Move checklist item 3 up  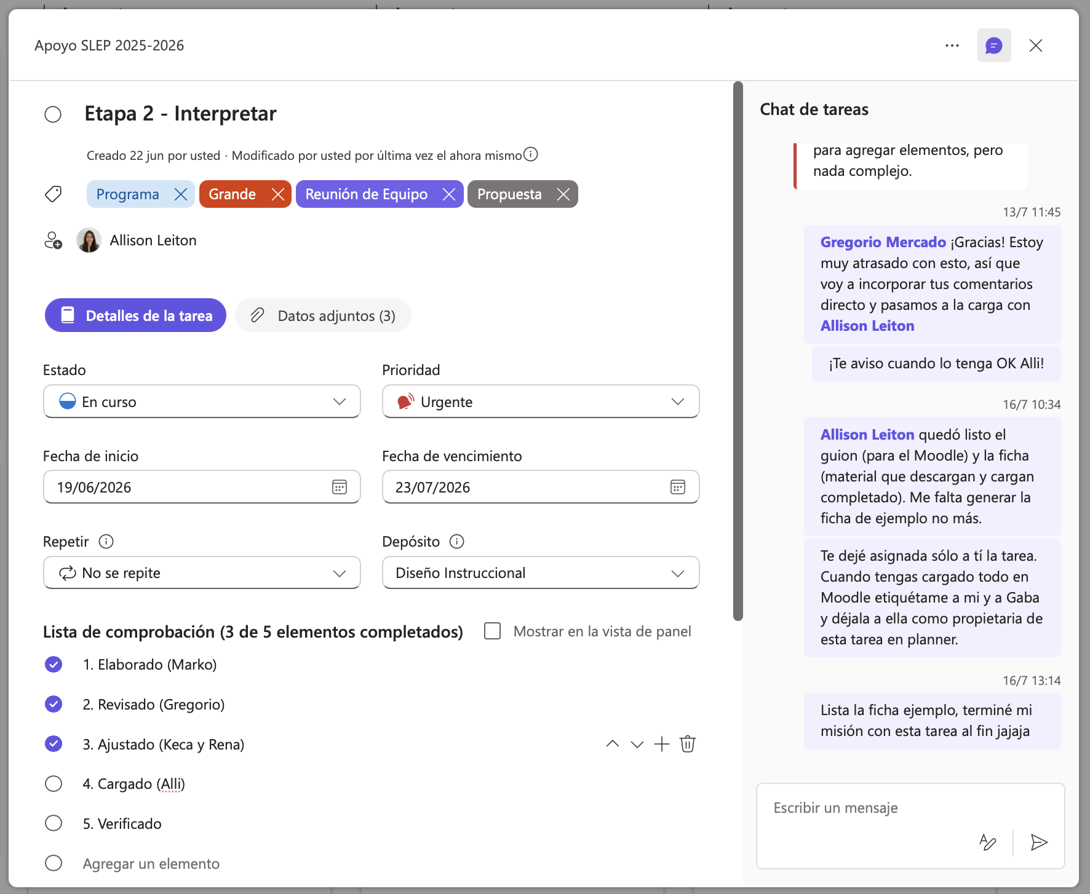coord(612,744)
